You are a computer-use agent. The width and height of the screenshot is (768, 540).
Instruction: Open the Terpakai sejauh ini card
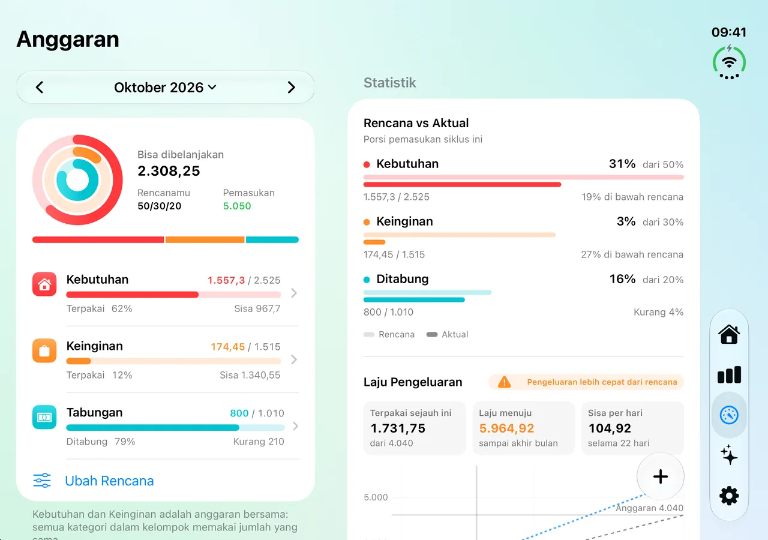[x=415, y=428]
